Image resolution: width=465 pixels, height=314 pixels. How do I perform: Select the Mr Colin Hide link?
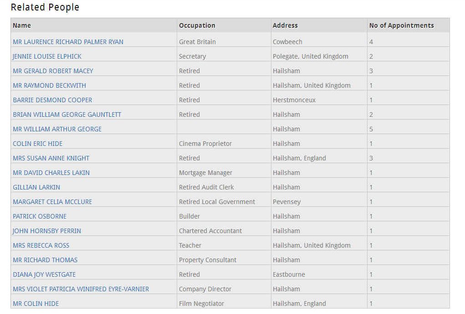click(36, 304)
